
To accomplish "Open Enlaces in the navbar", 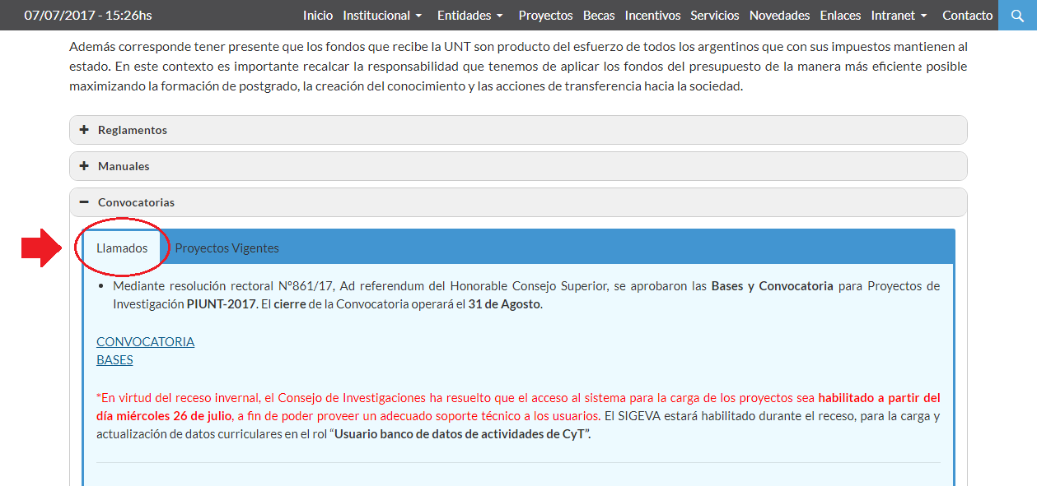I will point(840,16).
